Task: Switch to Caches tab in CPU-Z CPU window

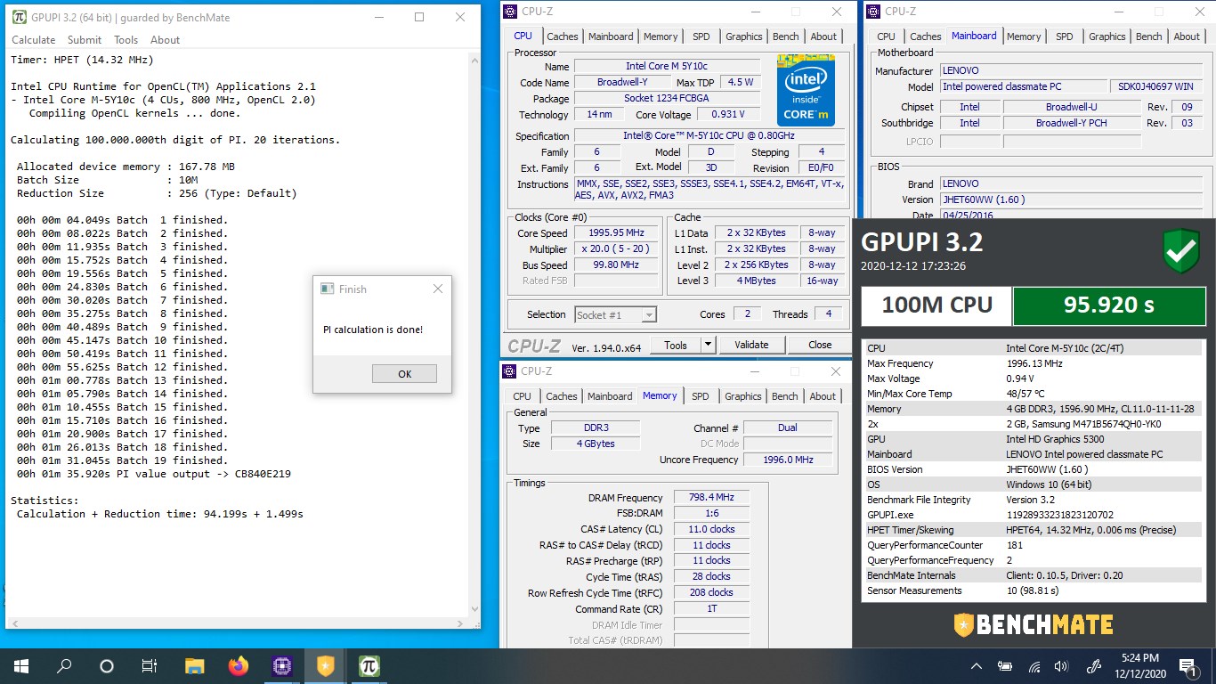Action: coord(562,37)
